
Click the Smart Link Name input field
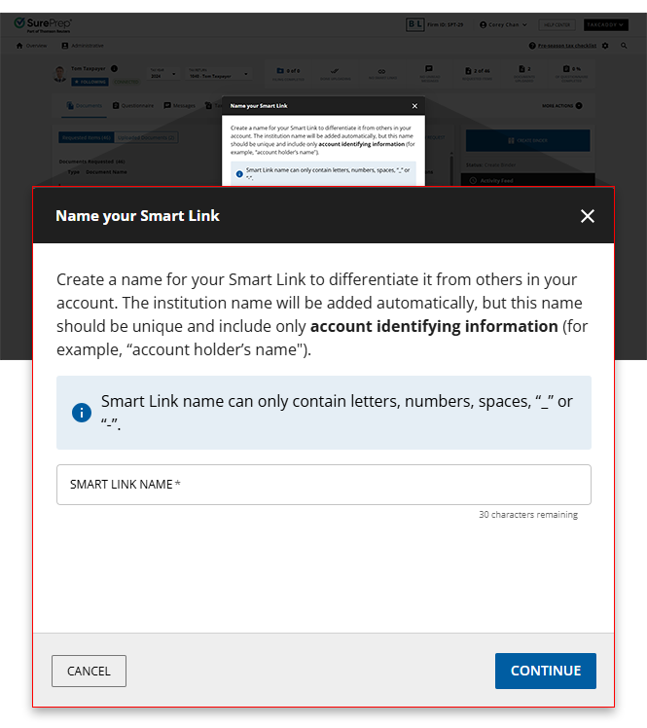point(323,485)
